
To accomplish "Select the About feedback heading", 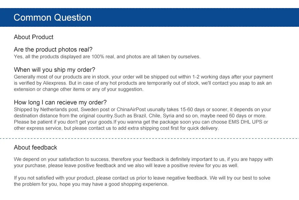I will pos(36,147).
